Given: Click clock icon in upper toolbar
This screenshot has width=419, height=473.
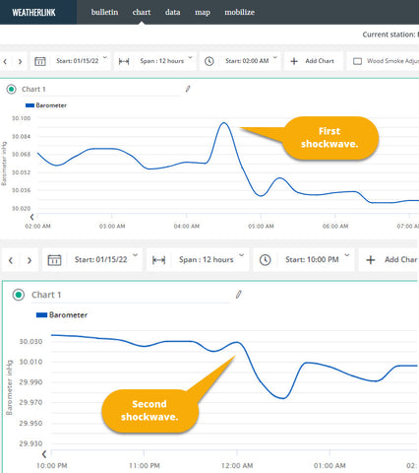Looking at the screenshot, I should coord(209,61).
